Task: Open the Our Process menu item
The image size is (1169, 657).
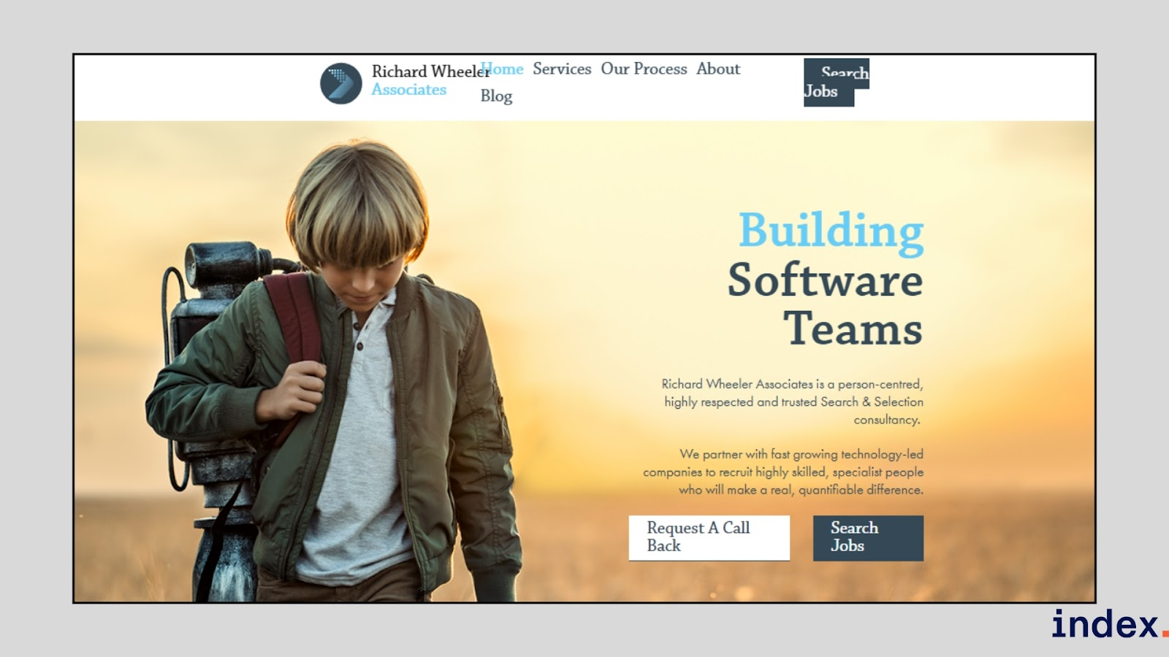Action: click(x=644, y=69)
